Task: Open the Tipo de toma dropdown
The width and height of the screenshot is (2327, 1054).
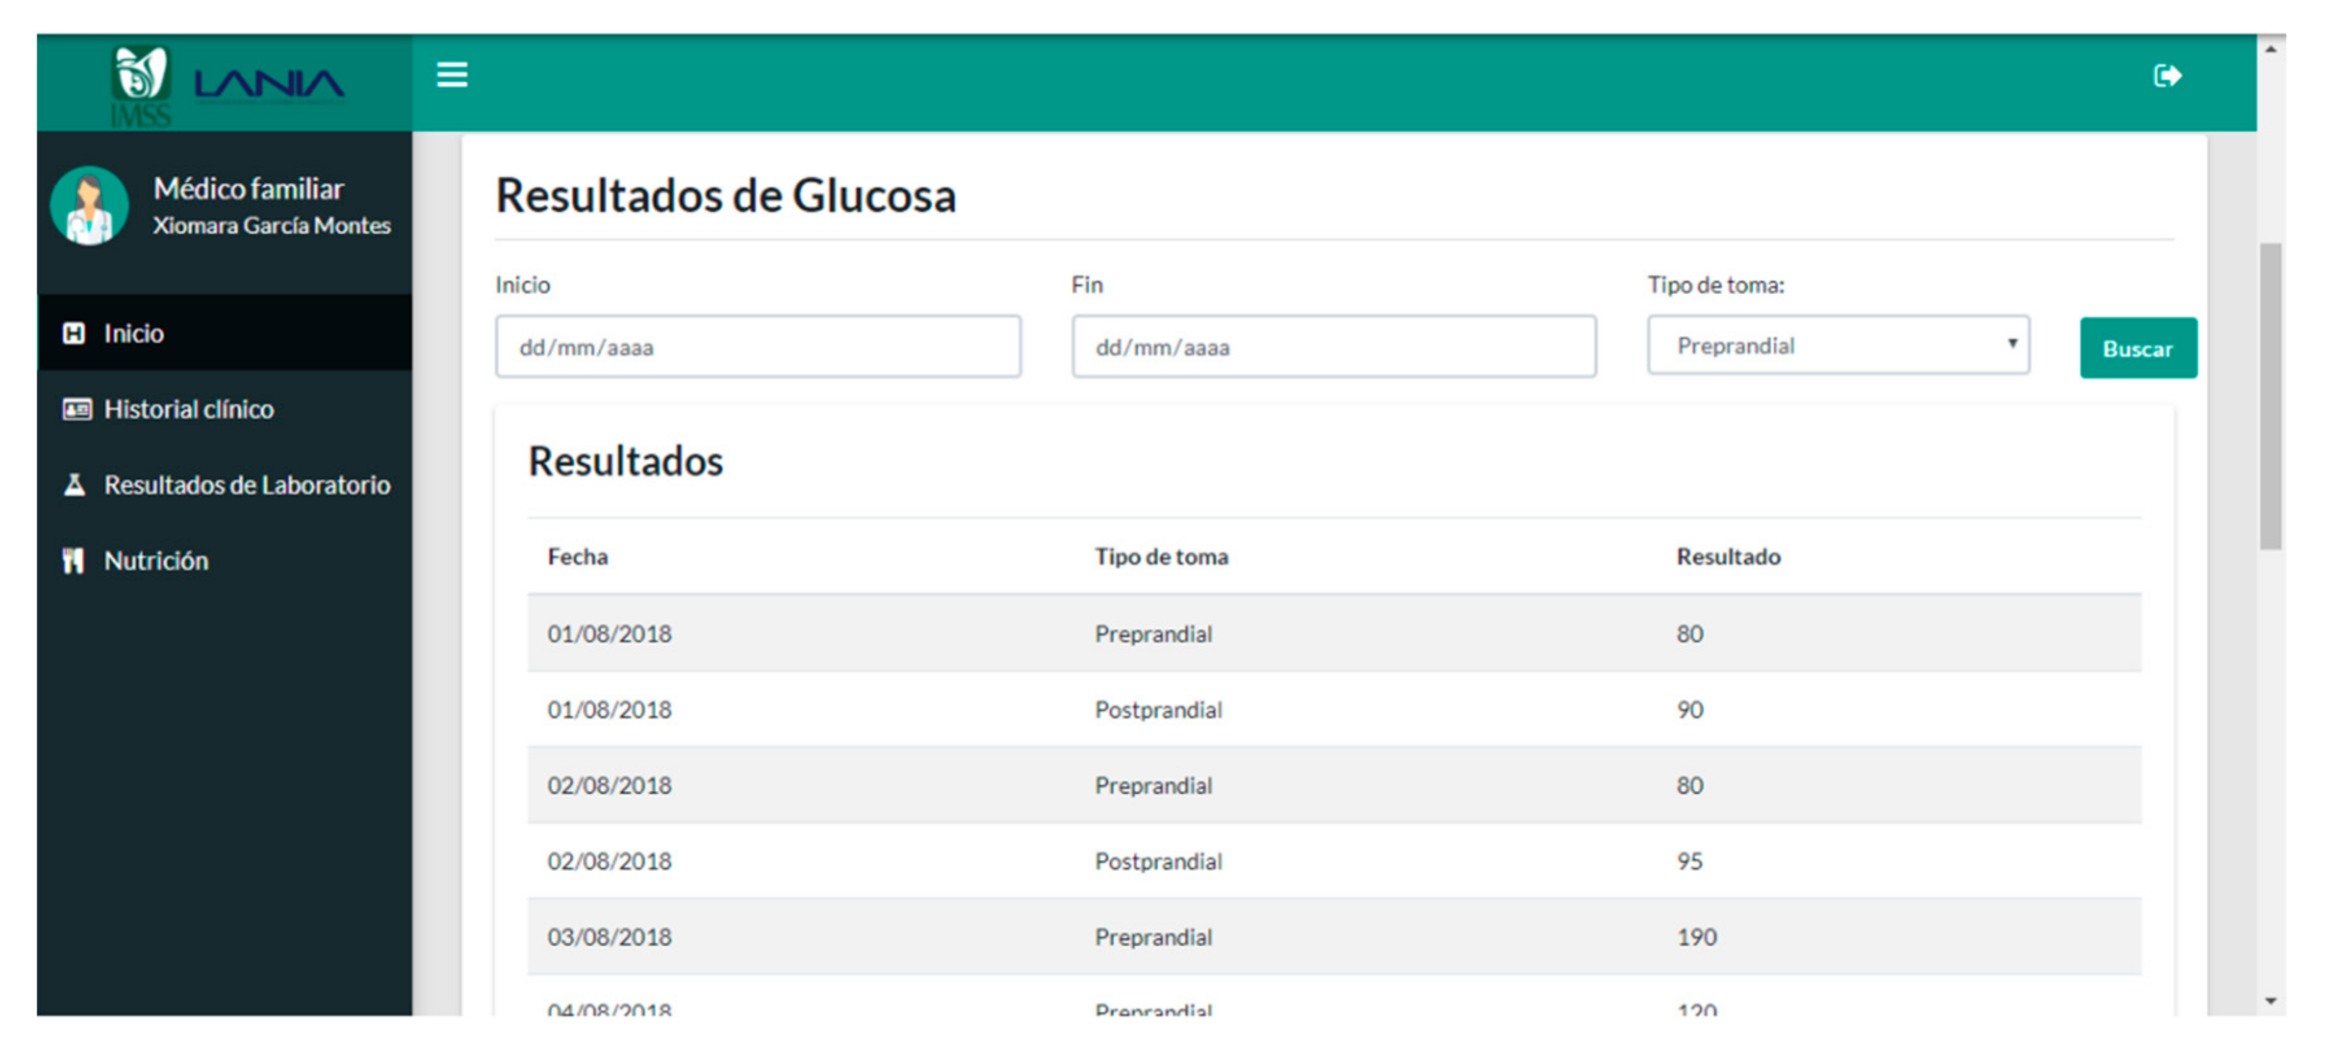Action: pos(1837,346)
